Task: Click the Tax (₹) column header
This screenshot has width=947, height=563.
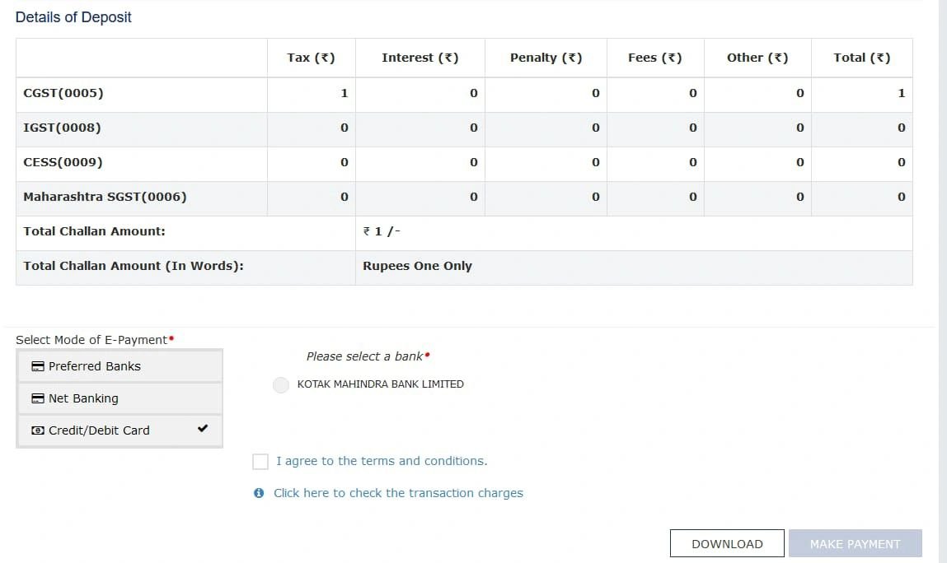Action: 311,58
